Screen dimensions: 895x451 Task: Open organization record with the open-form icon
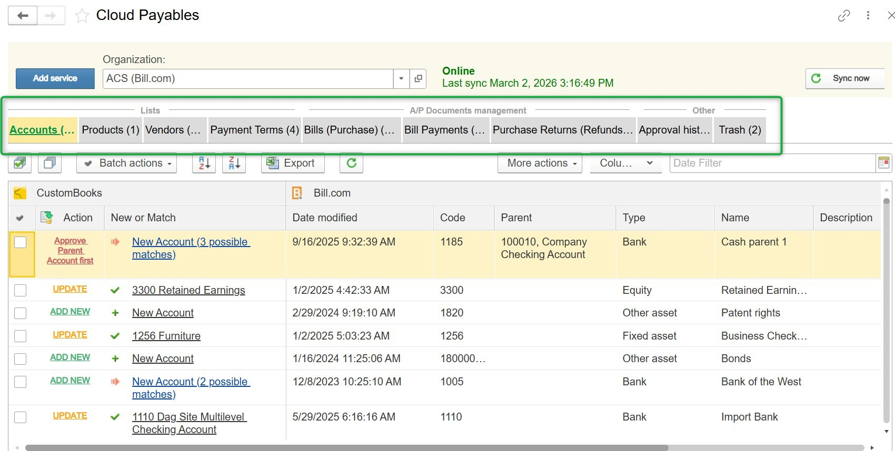point(418,79)
